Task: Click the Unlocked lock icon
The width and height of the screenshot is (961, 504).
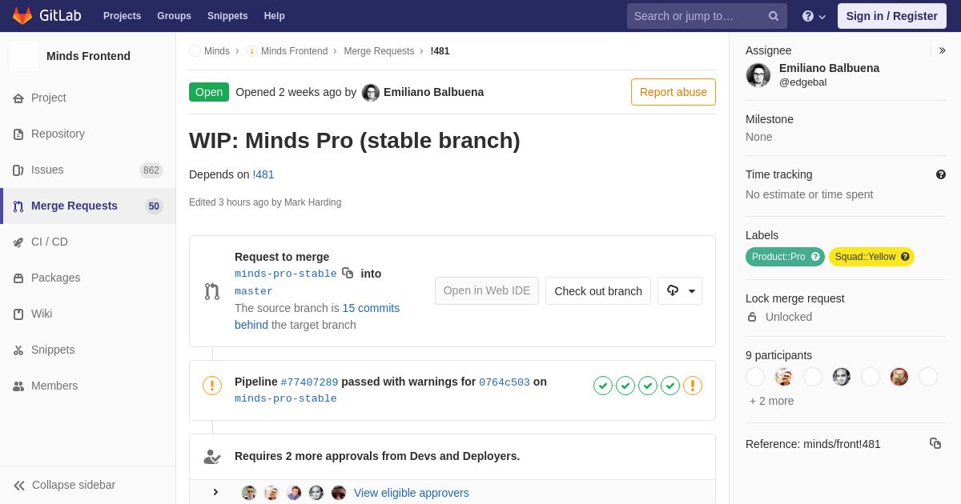Action: (x=752, y=317)
